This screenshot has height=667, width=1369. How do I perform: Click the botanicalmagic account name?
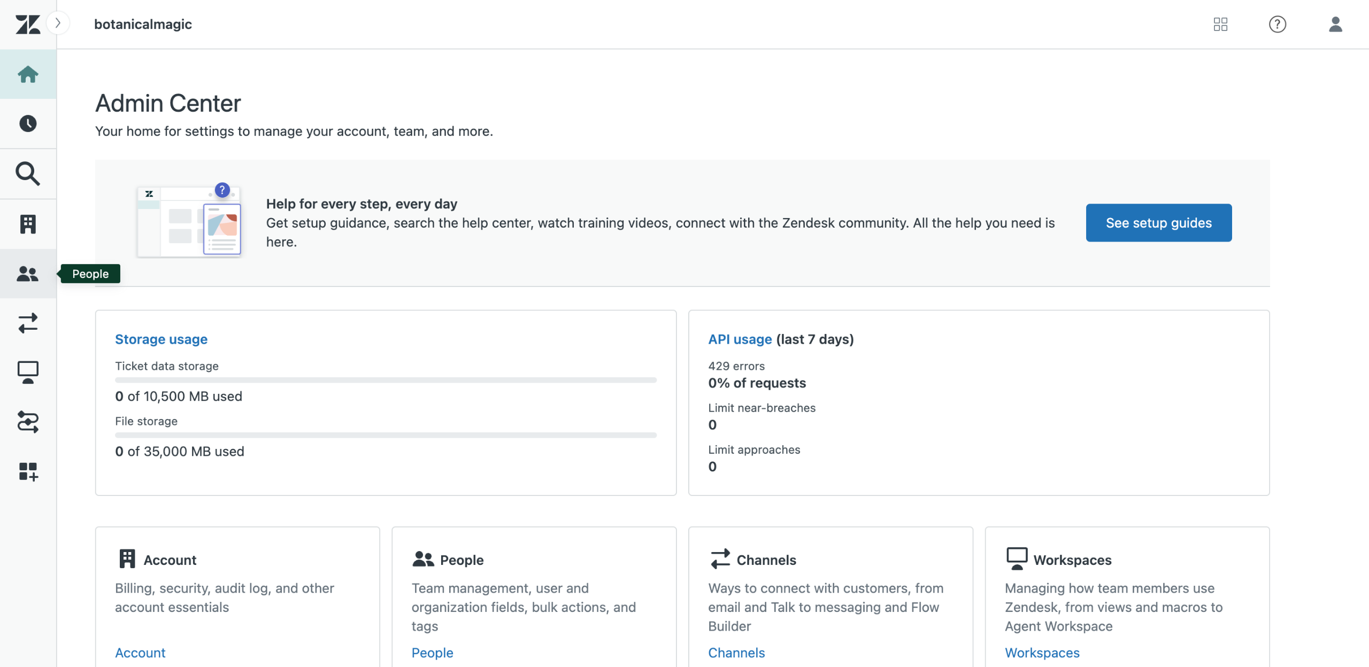tap(143, 24)
